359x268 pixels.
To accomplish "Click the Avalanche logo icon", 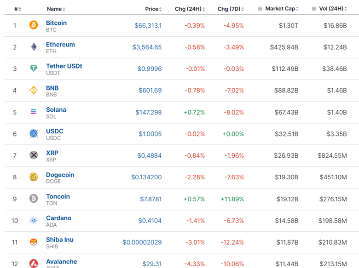I will click(34, 263).
